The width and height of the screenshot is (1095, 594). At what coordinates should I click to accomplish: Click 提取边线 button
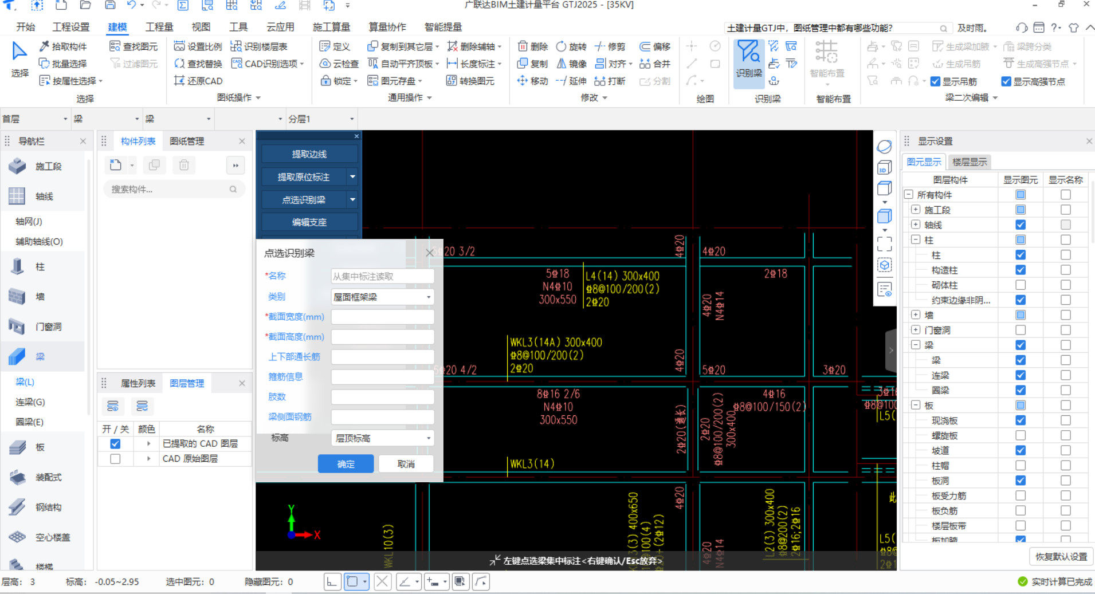(309, 154)
